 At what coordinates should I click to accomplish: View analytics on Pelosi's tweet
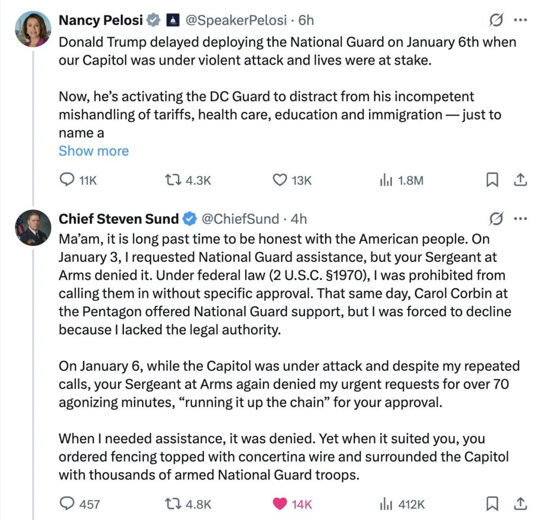[386, 180]
